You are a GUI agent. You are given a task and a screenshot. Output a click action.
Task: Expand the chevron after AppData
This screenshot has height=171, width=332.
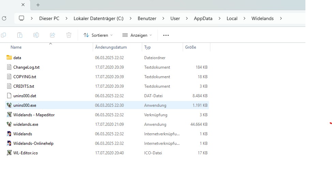220,19
